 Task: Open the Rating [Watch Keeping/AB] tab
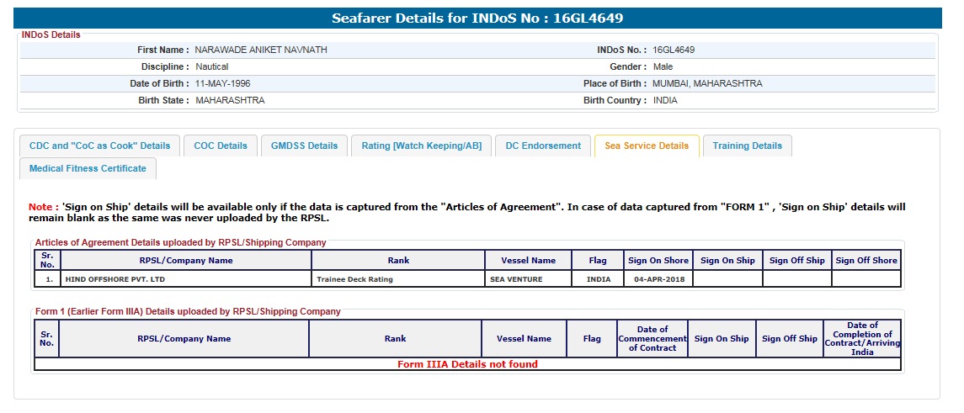tap(421, 146)
